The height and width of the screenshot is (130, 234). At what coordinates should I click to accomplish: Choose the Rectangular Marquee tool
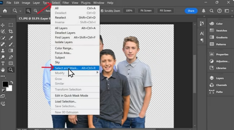(x=11, y=25)
